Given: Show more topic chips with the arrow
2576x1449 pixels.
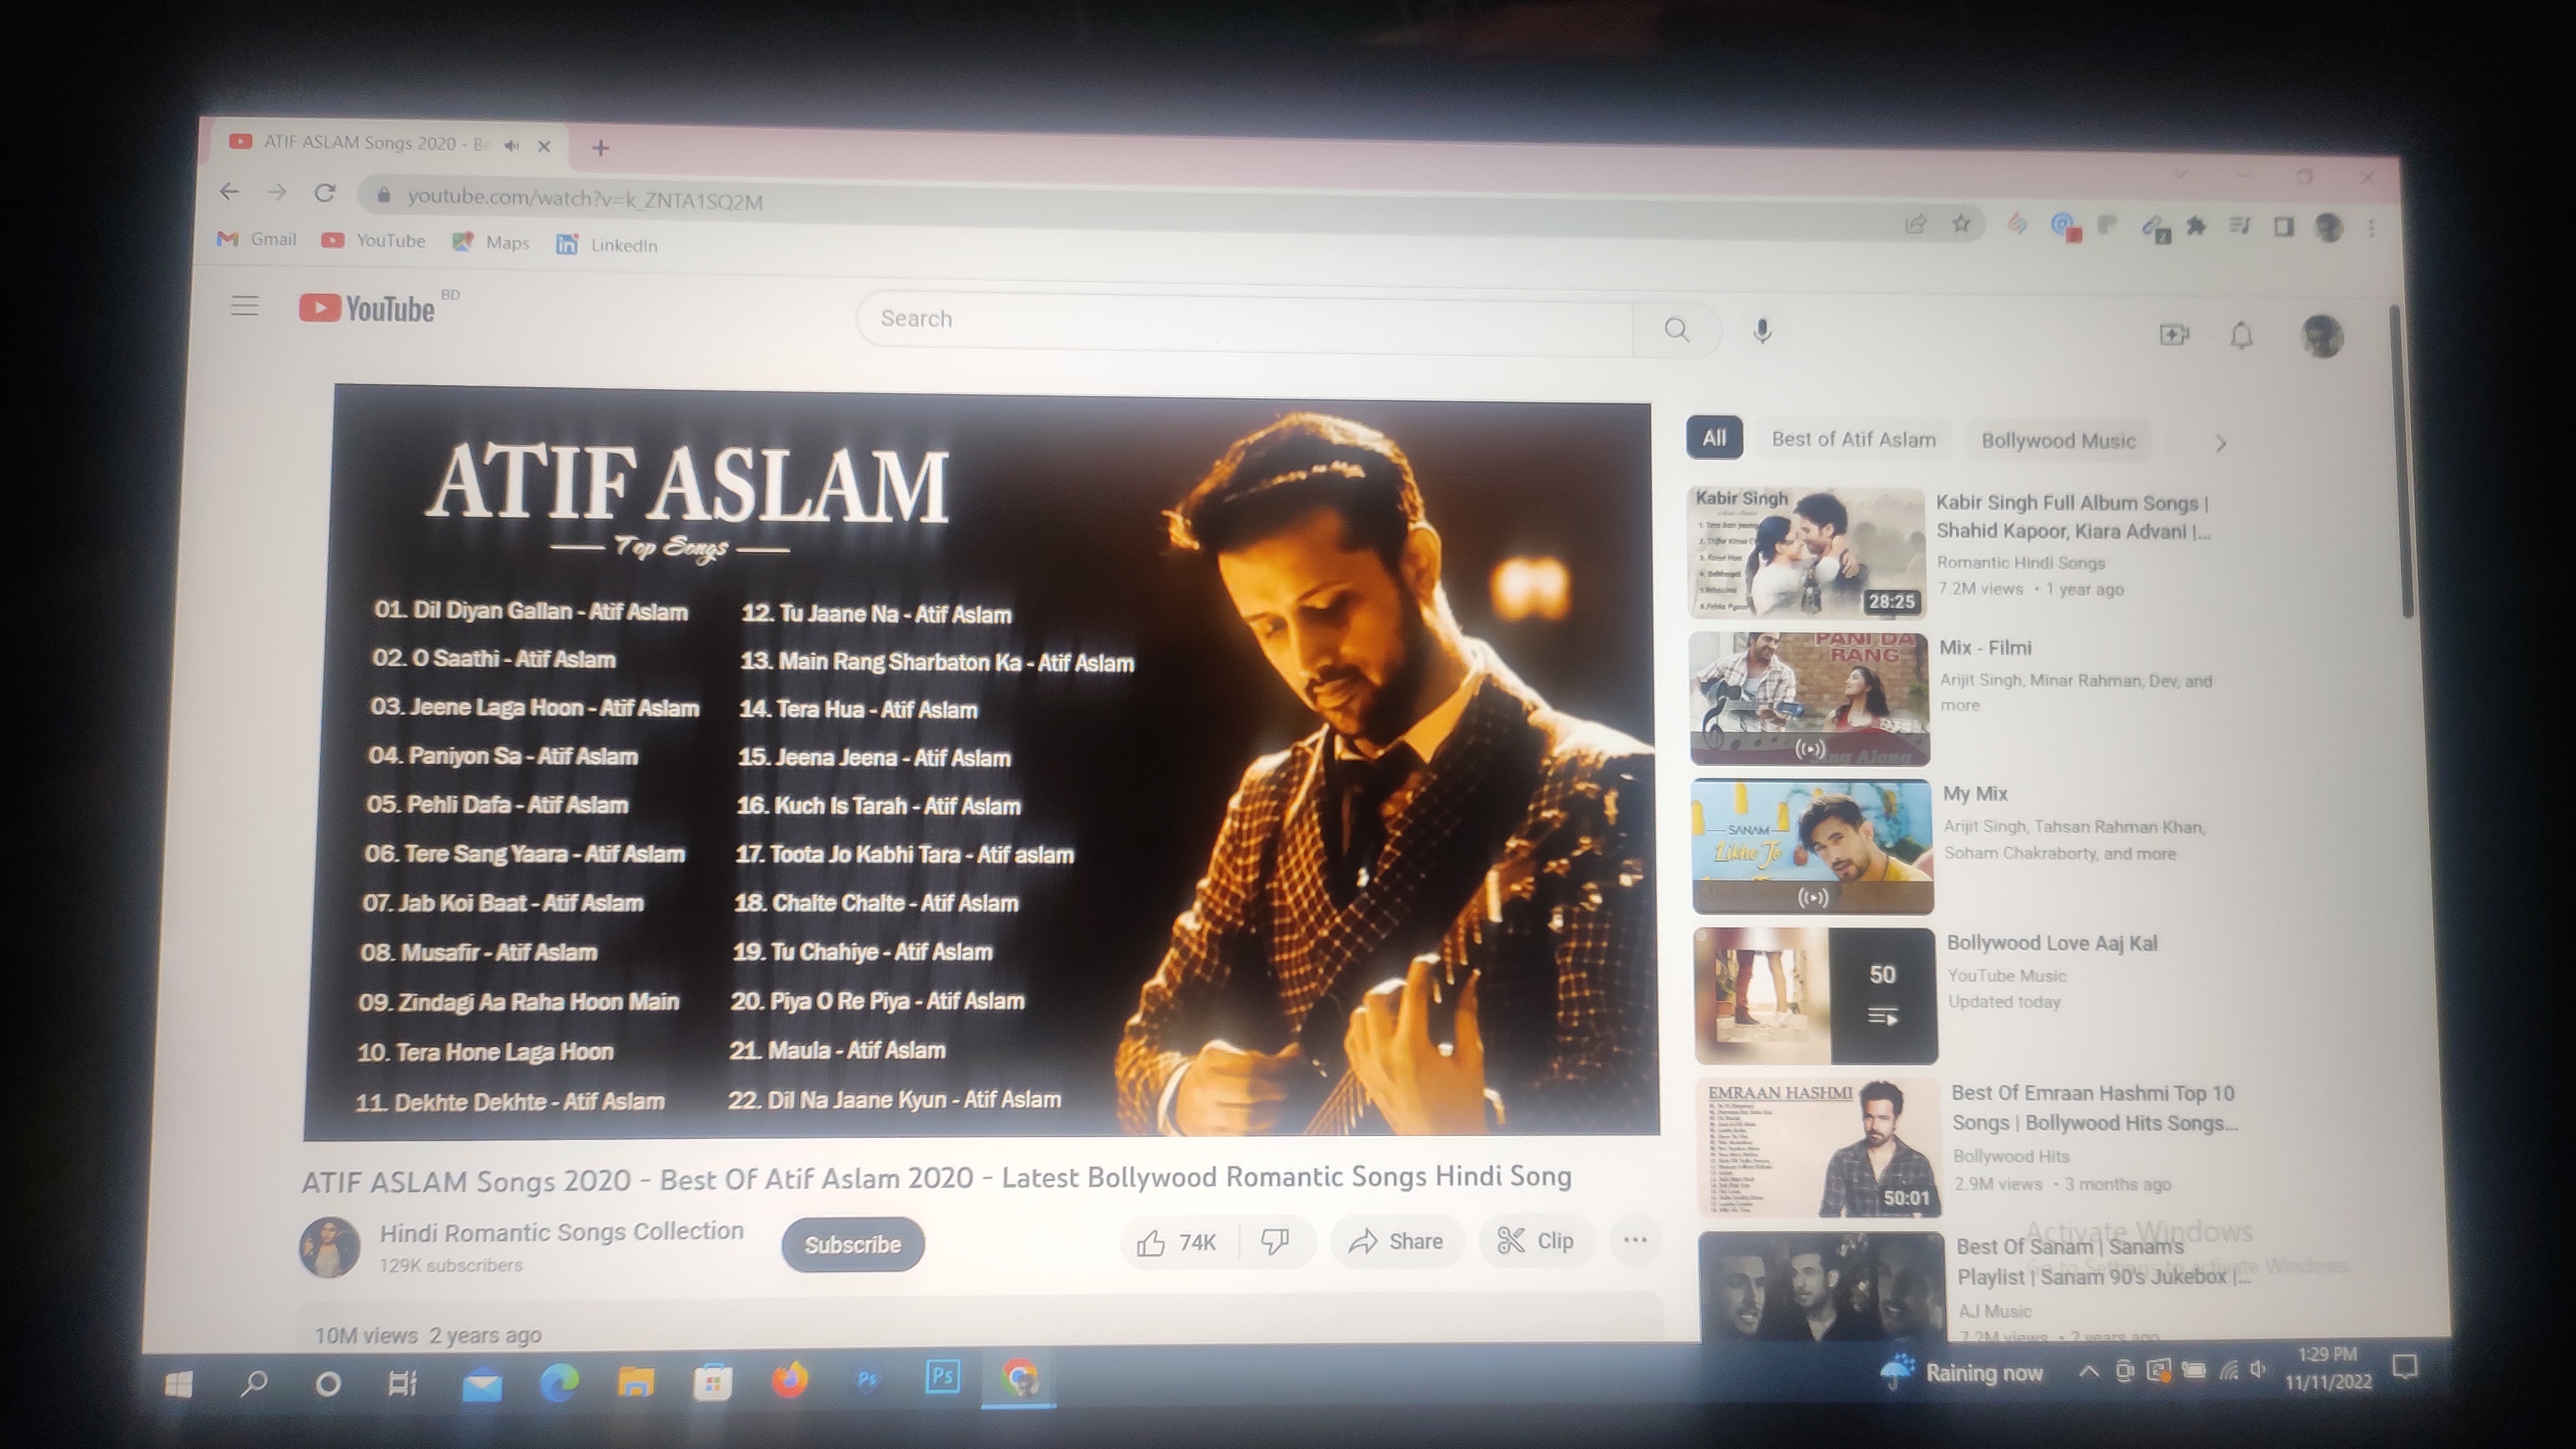Looking at the screenshot, I should [2221, 443].
